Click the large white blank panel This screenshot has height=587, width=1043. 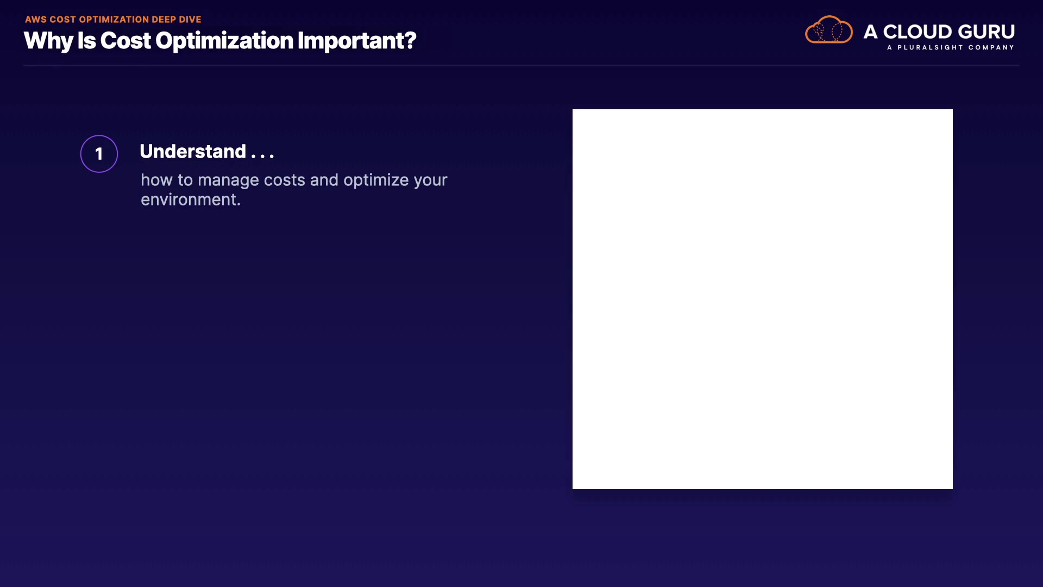(x=762, y=299)
